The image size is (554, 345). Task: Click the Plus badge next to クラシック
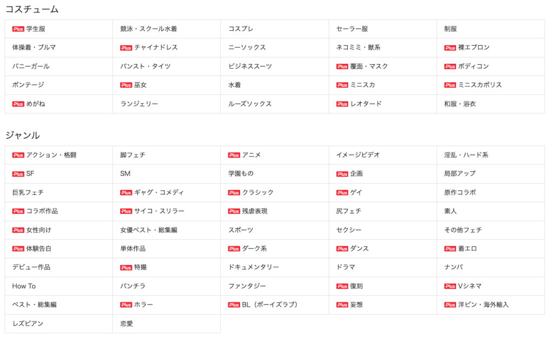tap(234, 193)
